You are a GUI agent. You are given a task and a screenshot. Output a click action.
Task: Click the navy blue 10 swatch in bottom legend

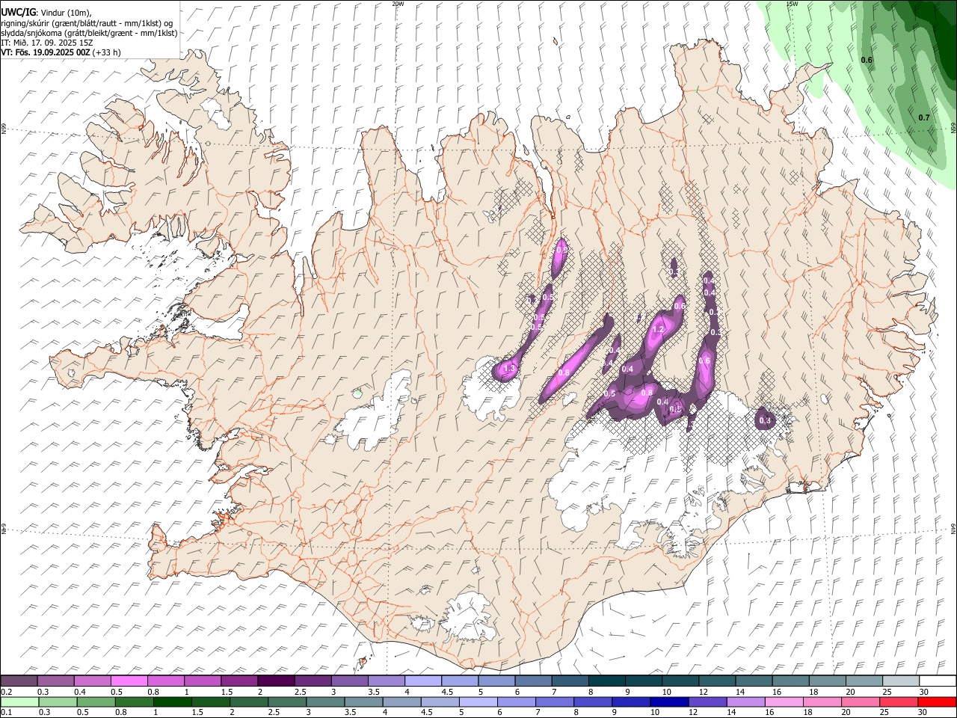click(x=668, y=702)
